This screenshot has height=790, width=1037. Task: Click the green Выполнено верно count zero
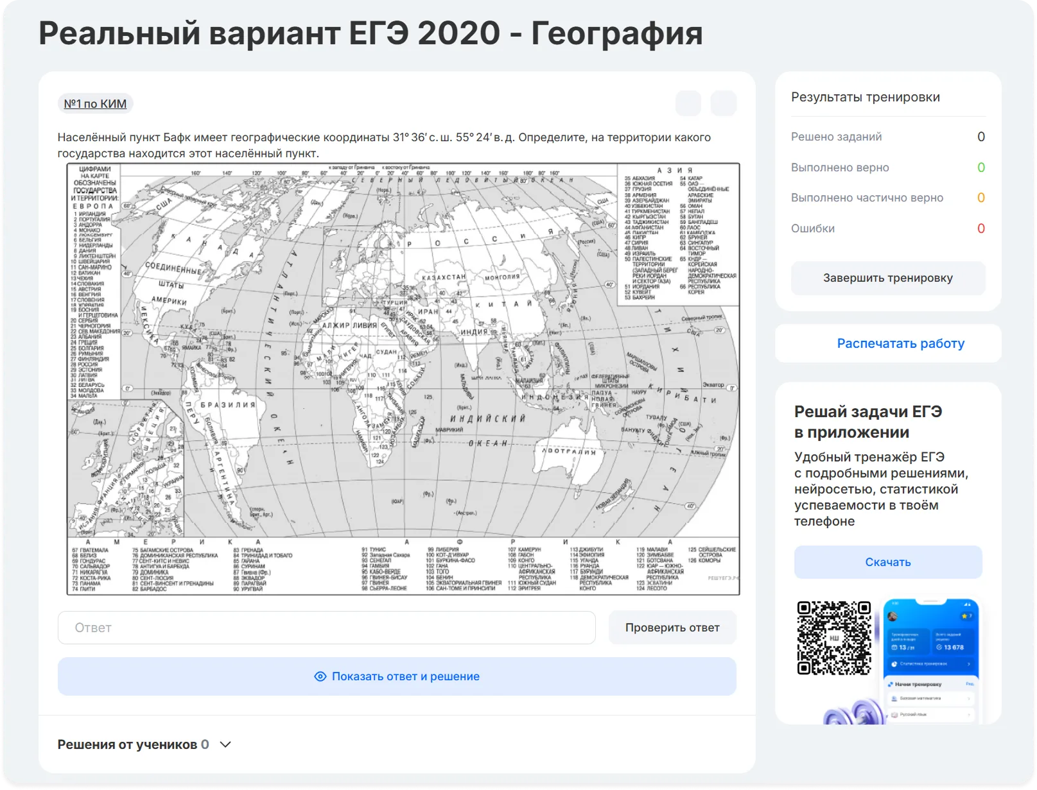[x=980, y=167]
